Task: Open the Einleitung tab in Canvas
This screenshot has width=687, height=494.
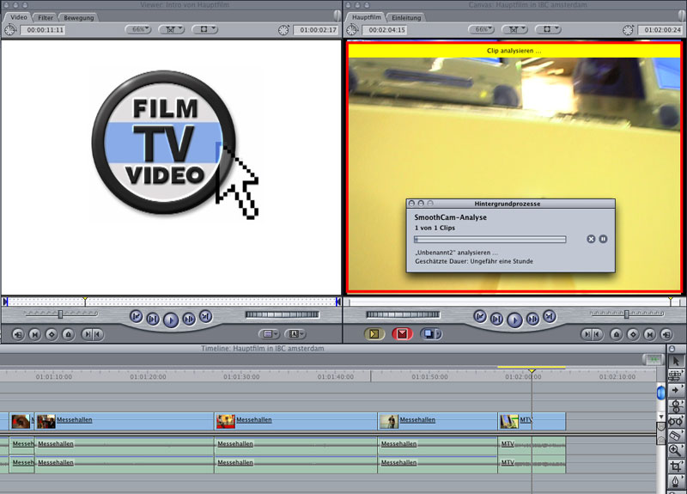Action: pos(406,17)
